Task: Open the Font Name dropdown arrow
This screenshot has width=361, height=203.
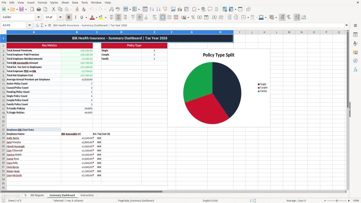Action: (x=39, y=17)
